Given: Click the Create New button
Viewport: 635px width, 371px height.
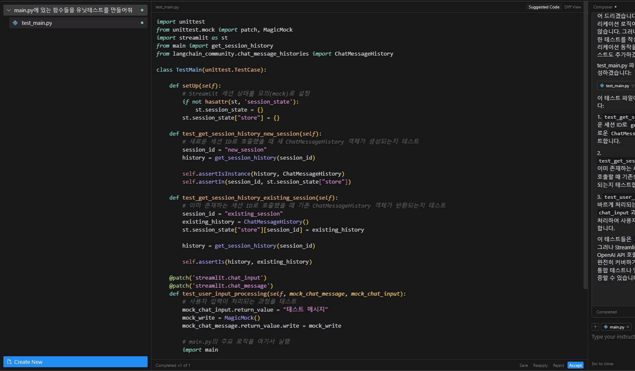Looking at the screenshot, I should (75, 362).
